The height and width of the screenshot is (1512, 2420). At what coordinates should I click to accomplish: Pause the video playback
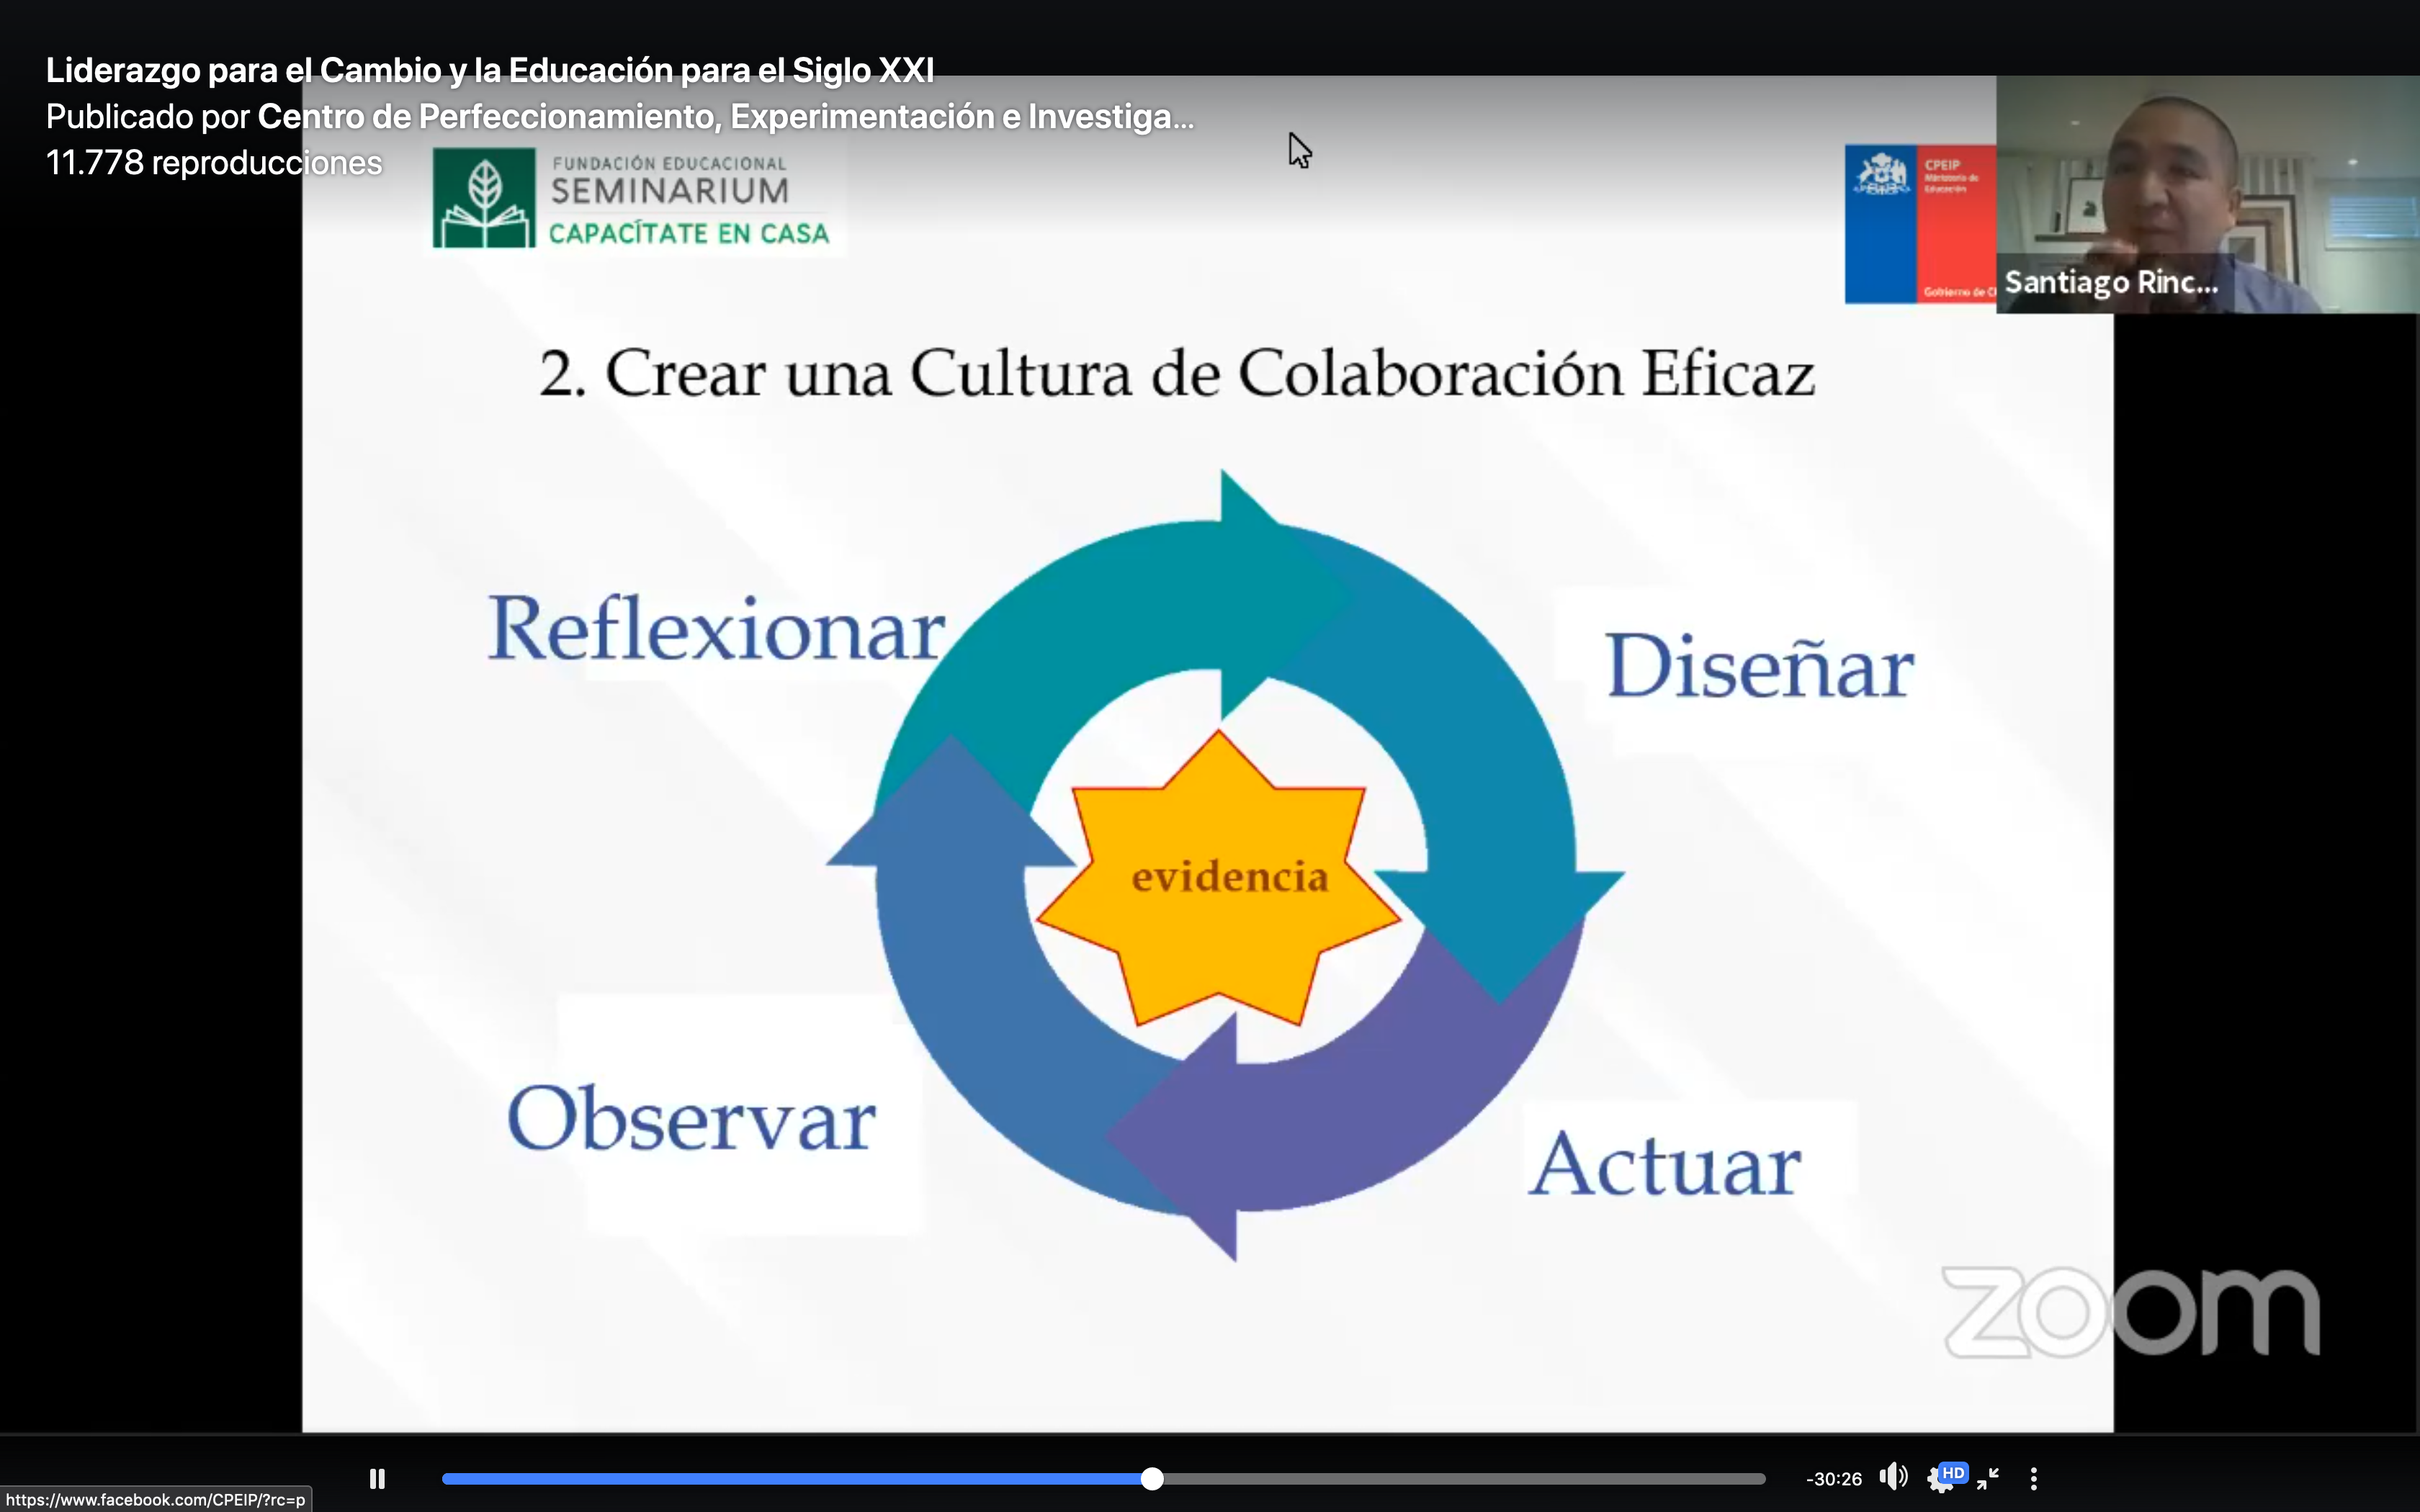(x=377, y=1478)
